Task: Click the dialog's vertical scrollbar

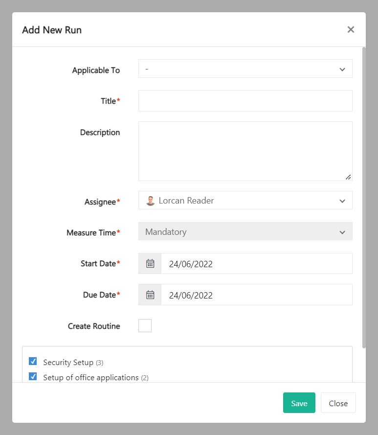Action: click(363, 196)
